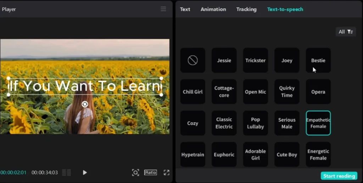Pick the Classic Electric voice
The height and width of the screenshot is (183, 363).
tap(224, 123)
